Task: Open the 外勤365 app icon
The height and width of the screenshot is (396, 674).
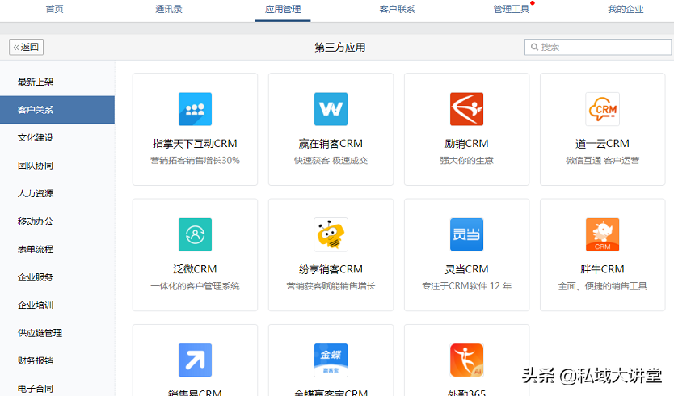Action: coord(466,360)
